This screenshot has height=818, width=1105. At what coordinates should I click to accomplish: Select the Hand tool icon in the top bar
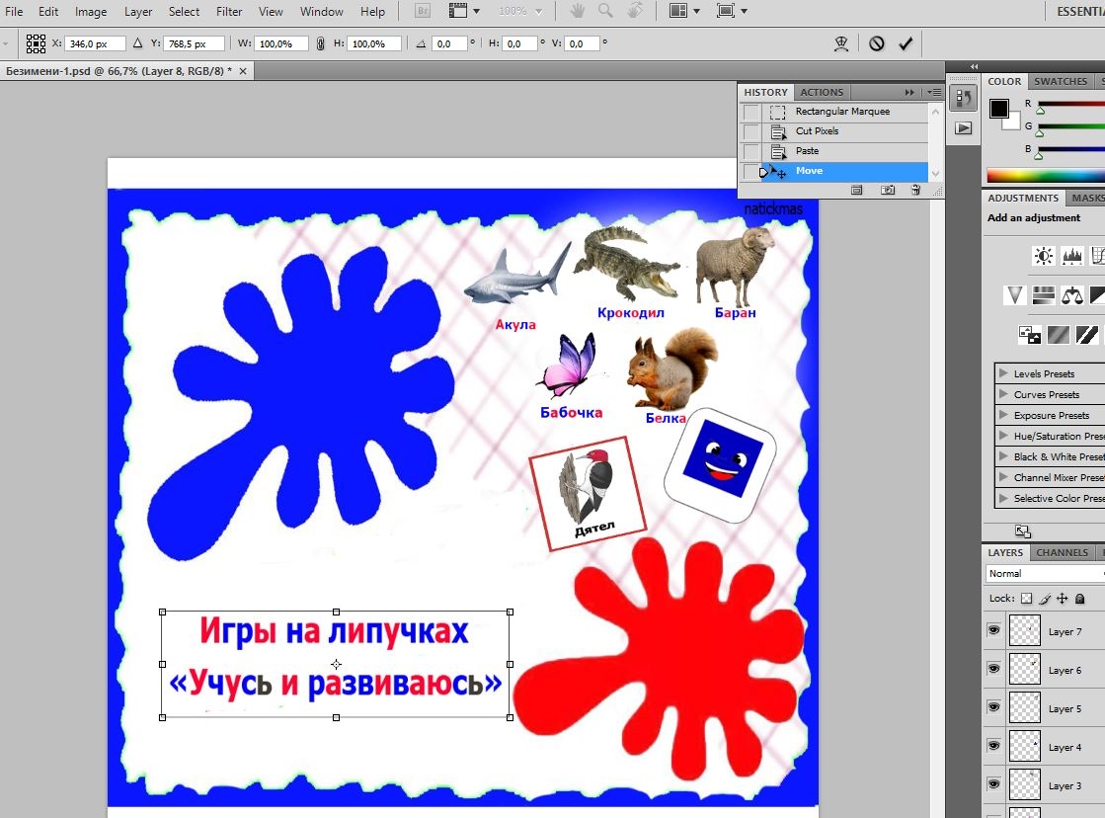577,11
